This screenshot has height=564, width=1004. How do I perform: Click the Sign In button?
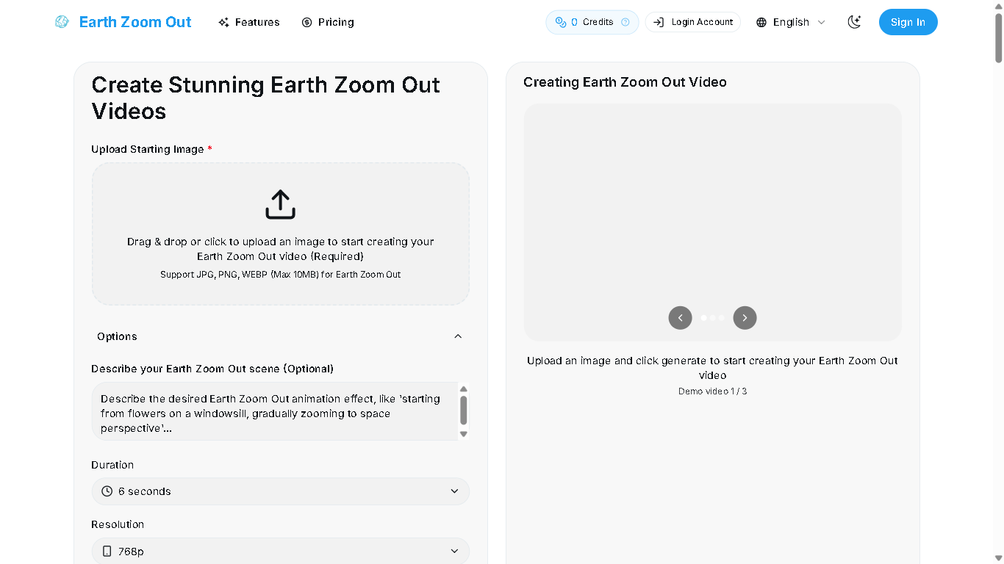tap(908, 22)
